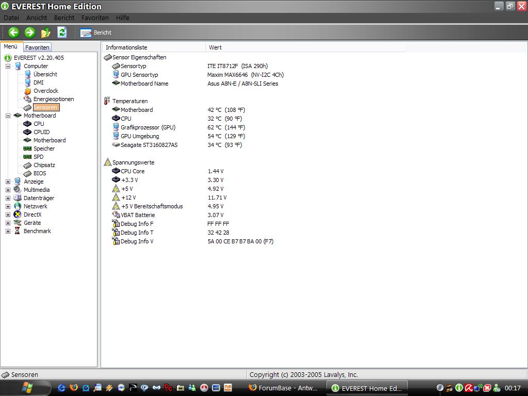The image size is (528, 396).
Task: Click the Multimedia icon in tree
Action: click(x=18, y=190)
